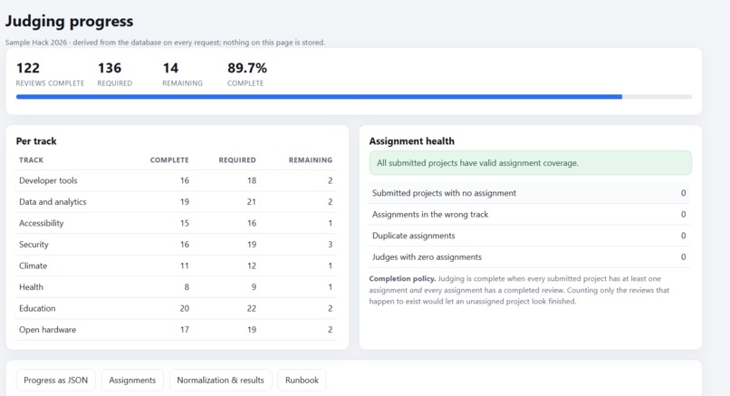The height and width of the screenshot is (396, 730).
Task: Select the Climate track row
Action: [x=176, y=266]
